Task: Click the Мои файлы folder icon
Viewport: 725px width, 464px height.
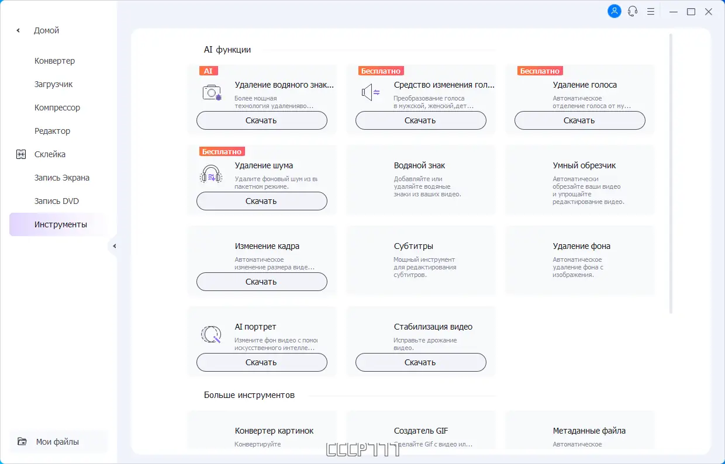Action: (22, 442)
